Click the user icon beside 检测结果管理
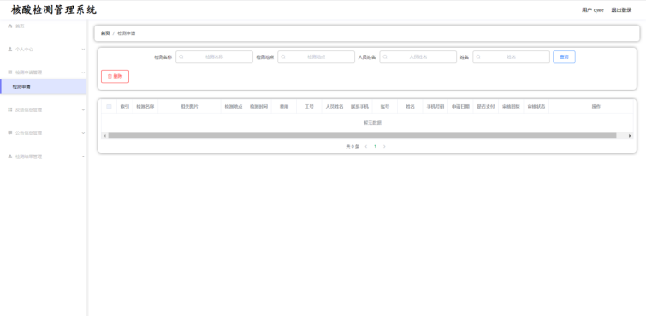The height and width of the screenshot is (317, 646). coord(10,156)
